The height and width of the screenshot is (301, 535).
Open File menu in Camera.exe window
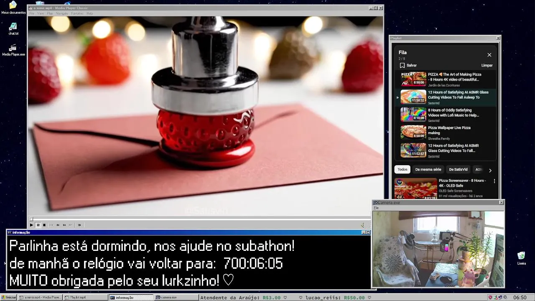(376, 208)
